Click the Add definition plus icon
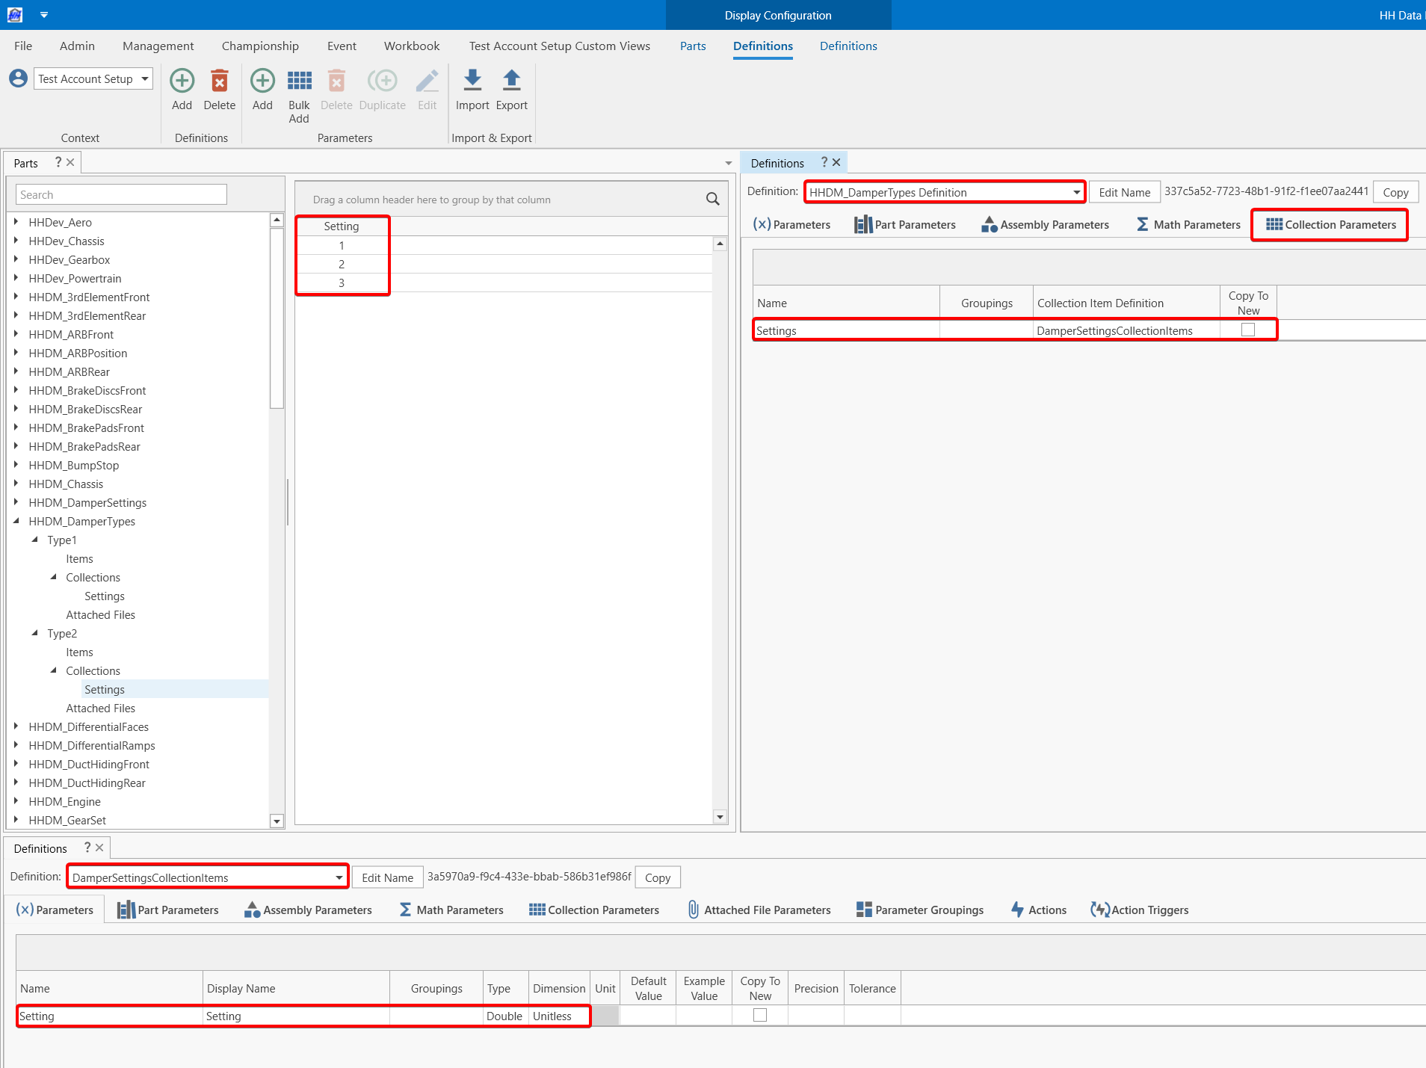This screenshot has height=1068, width=1426. coord(182,81)
